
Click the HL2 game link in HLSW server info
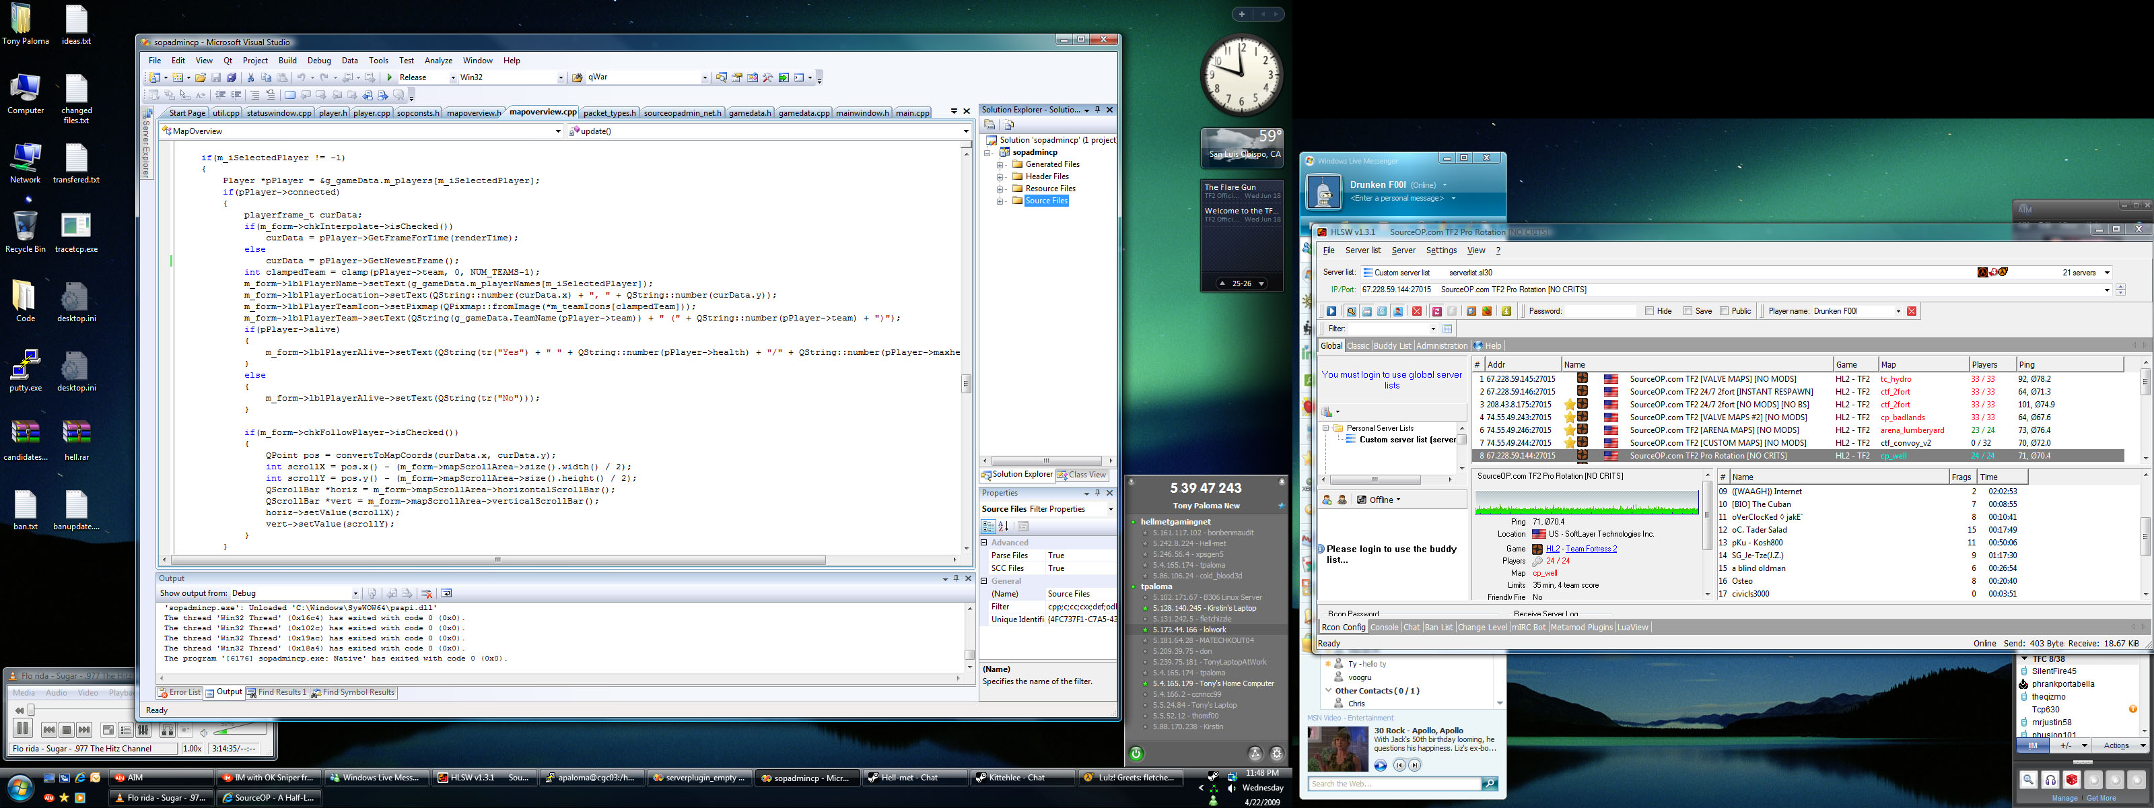click(x=1553, y=549)
